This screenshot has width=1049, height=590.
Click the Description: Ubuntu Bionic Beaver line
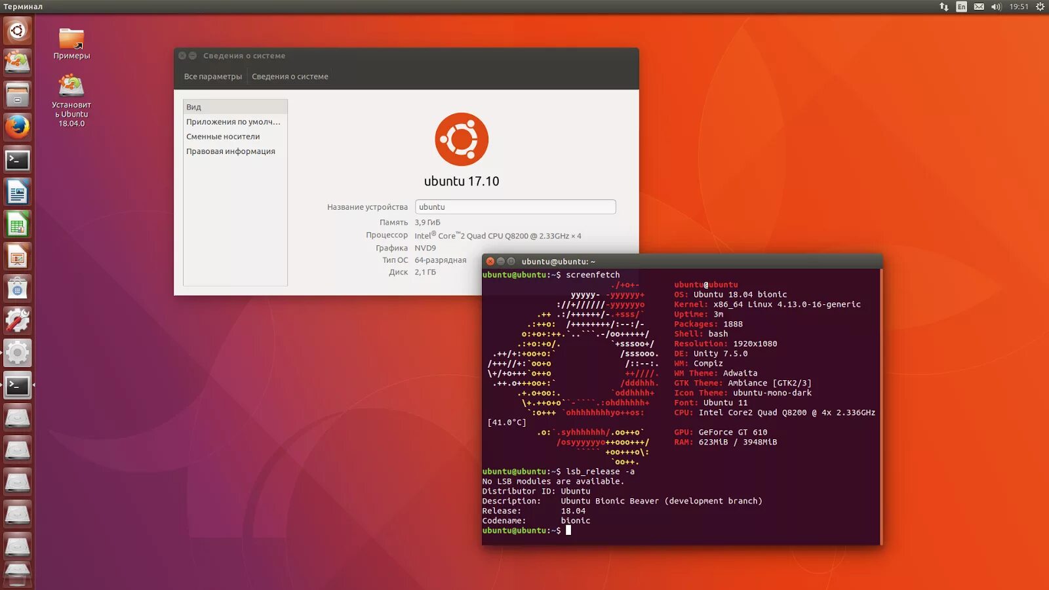tap(622, 501)
